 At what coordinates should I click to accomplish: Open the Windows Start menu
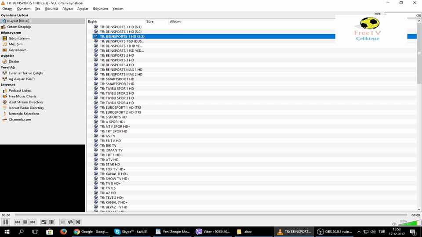7,232
